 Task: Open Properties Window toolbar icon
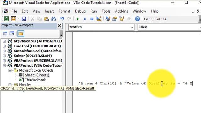(x=115, y=19)
